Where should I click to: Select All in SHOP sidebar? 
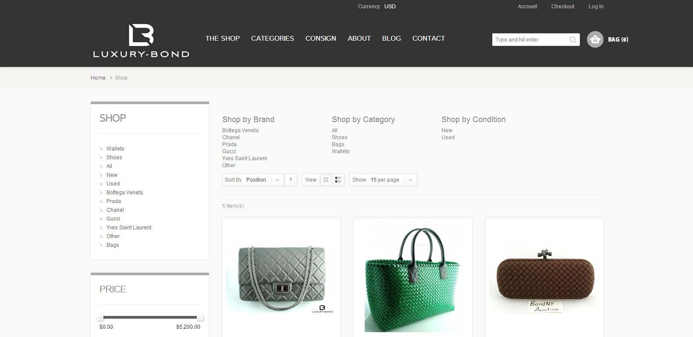click(x=109, y=166)
